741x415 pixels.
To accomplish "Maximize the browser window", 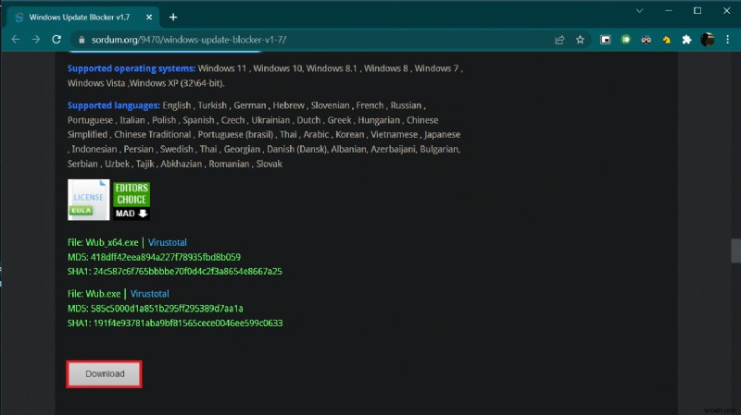I will click(697, 11).
